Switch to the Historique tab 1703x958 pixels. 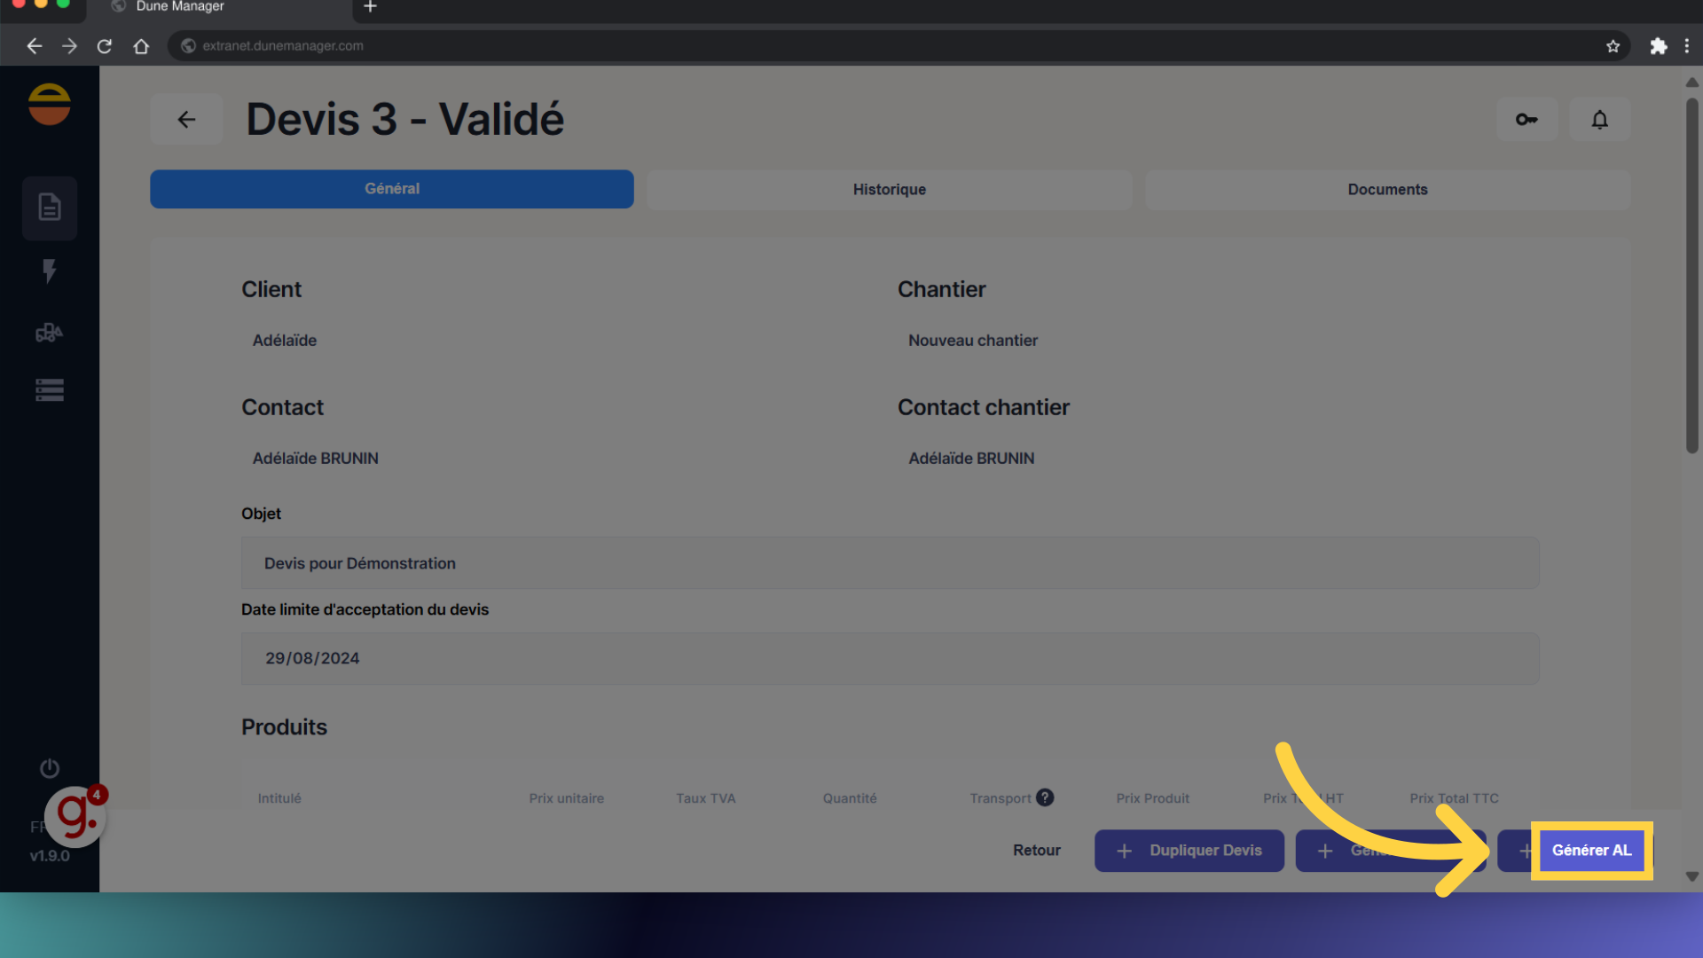click(889, 190)
